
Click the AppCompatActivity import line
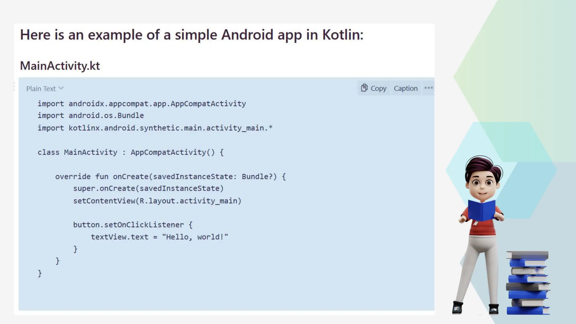point(142,104)
